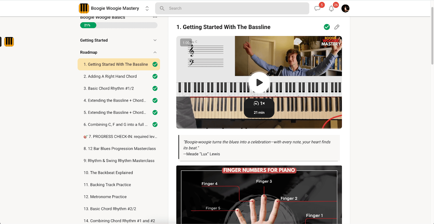Toggle completion for Combining C, F and G
This screenshot has width=434, height=224.
[155, 125]
